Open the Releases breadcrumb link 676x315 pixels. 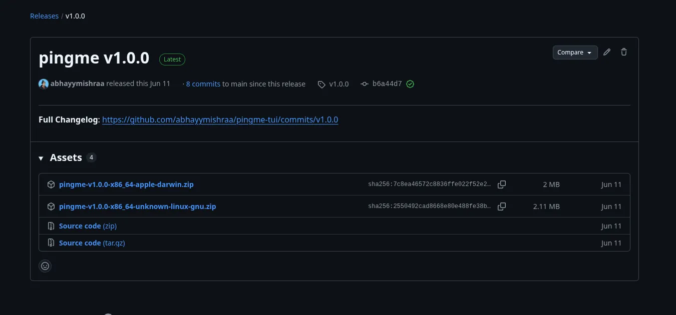44,16
